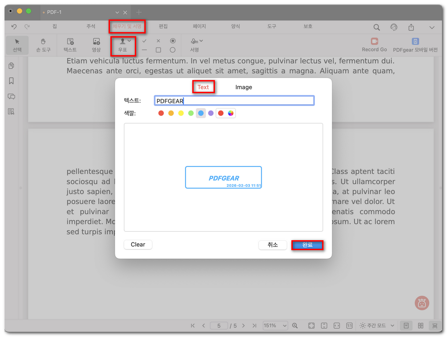The height and width of the screenshot is (337, 447).
Task: Click the 텍스트 stamp text field
Action: coord(234,100)
